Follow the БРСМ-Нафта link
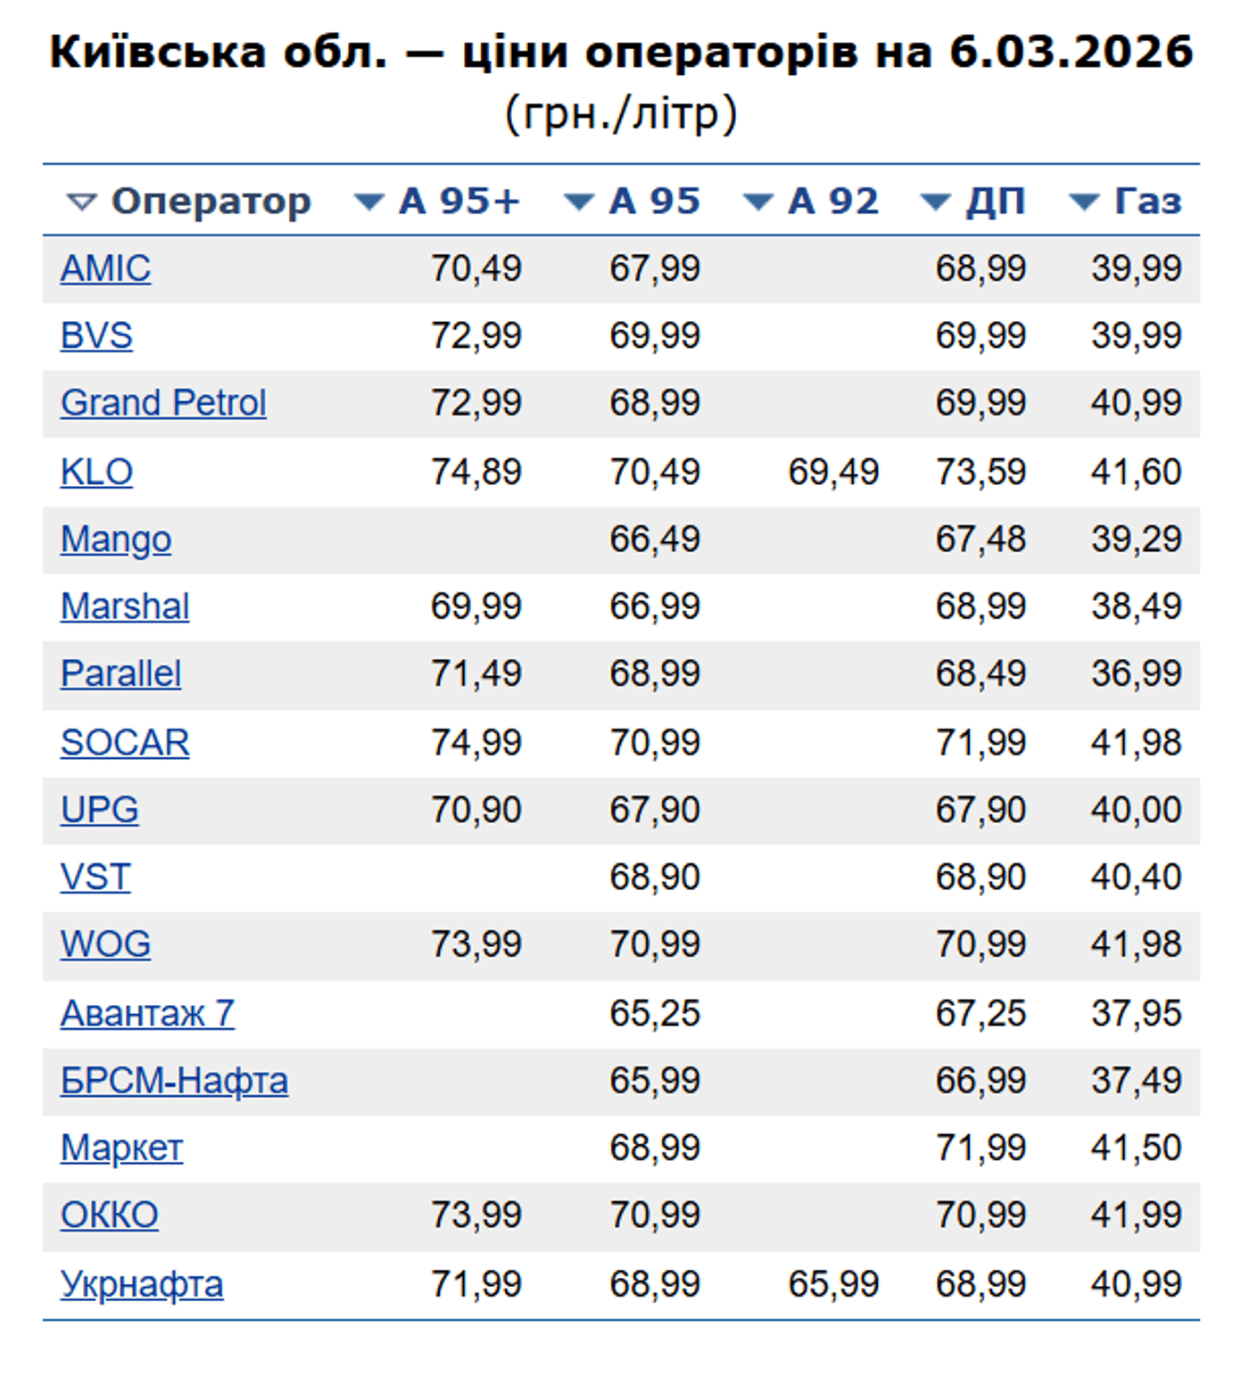The height and width of the screenshot is (1376, 1249). (x=174, y=1081)
